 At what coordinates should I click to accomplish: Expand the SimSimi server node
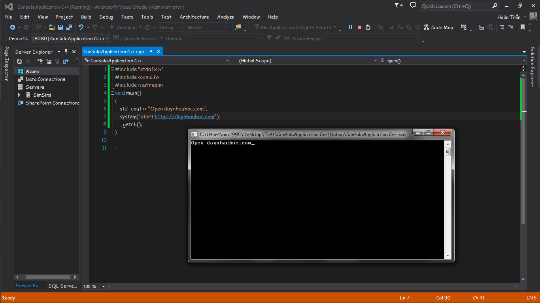19,95
